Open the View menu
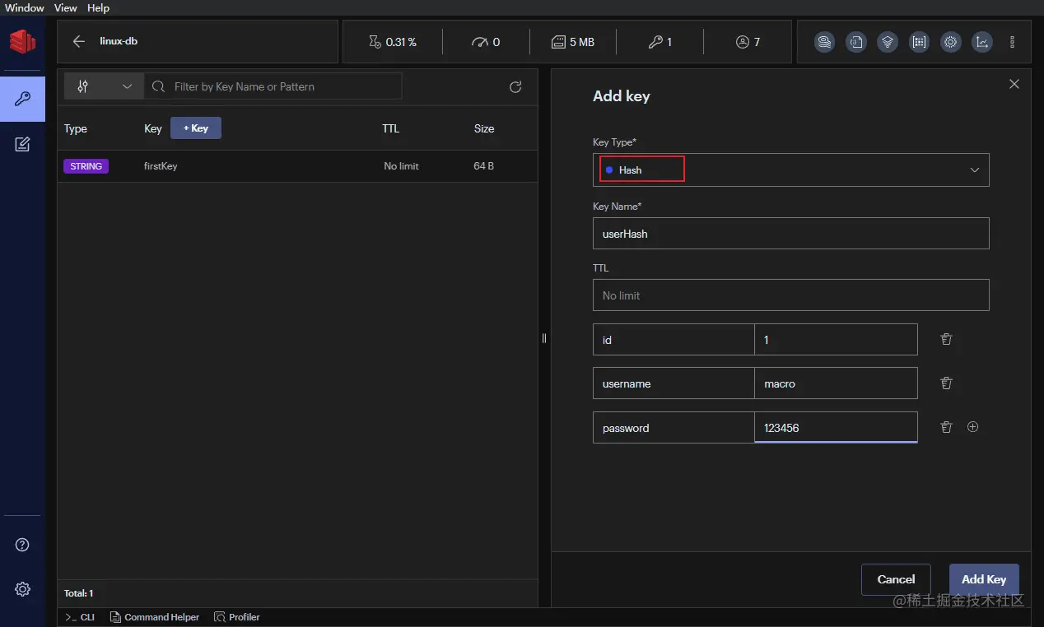The image size is (1044, 627). point(65,7)
